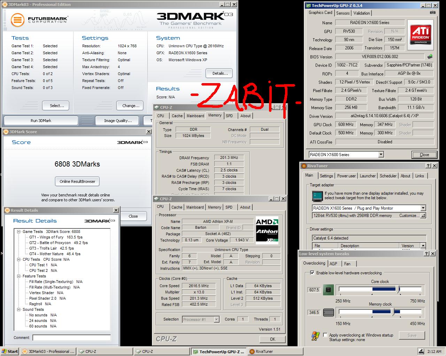Open the Start menu
446x356 pixels.
[x=10, y=351]
